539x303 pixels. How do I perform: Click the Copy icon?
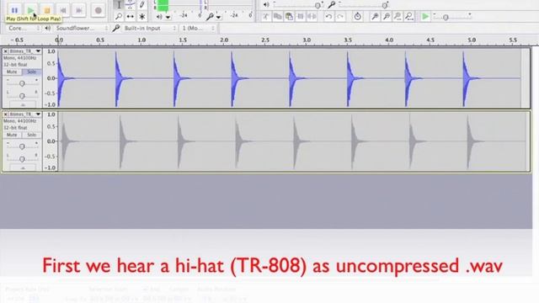coord(277,16)
